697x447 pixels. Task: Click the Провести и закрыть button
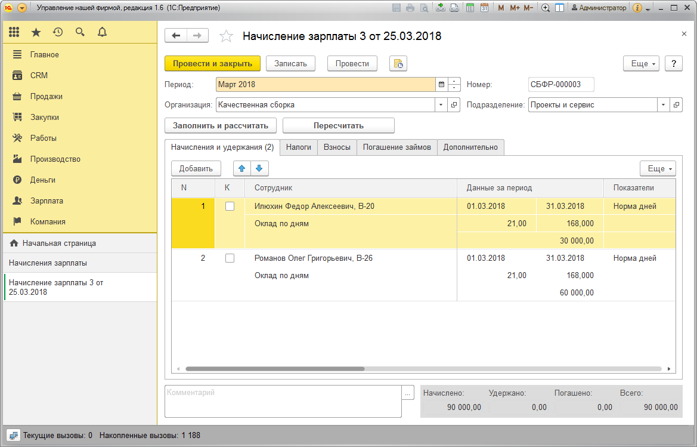pos(212,64)
